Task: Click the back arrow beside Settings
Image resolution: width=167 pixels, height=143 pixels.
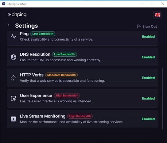Action: (x=10, y=25)
